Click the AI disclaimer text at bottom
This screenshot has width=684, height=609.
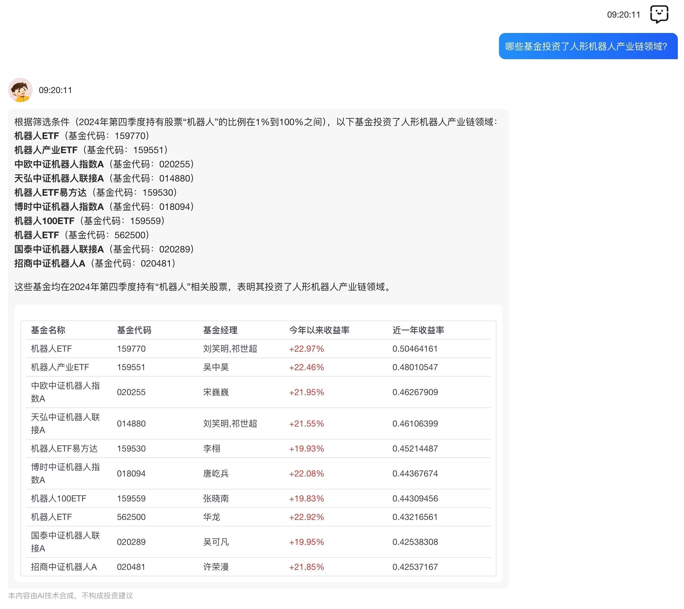tap(70, 596)
